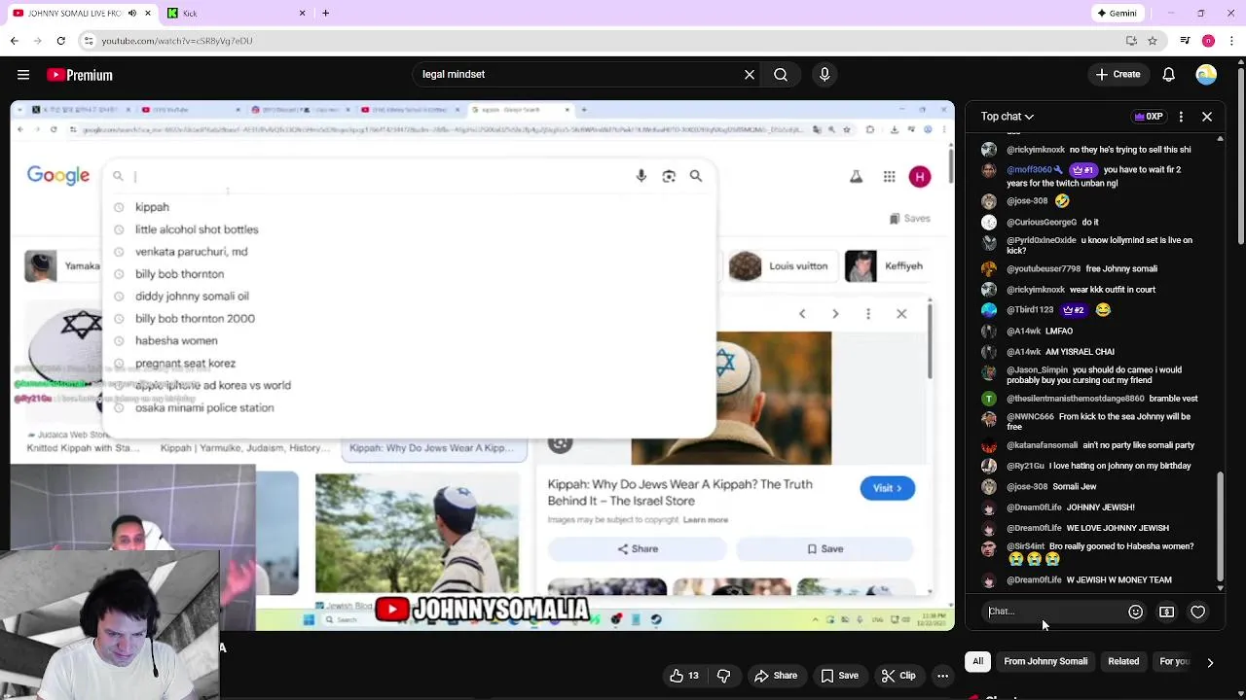Close the Kick browser tab
Screen dimensions: 1246x700
point(302,13)
